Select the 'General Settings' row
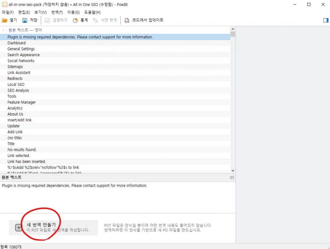This screenshot has width=330, height=249. click(x=115, y=49)
